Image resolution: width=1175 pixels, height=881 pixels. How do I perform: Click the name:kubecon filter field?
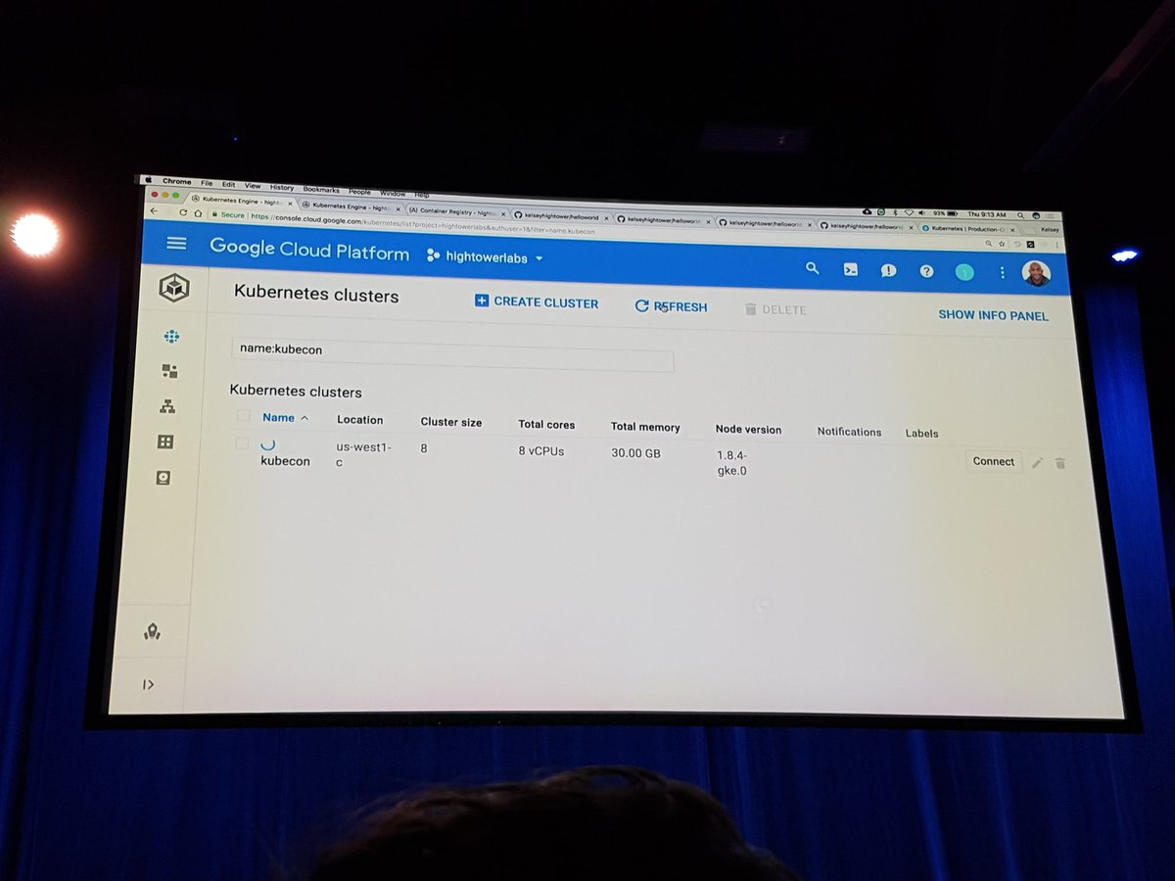pyautogui.click(x=452, y=353)
